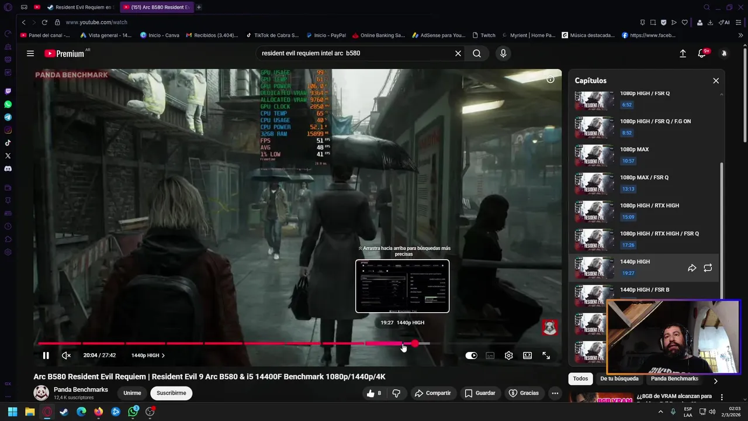Open YouTube notifications bell
The width and height of the screenshot is (748, 421).
click(702, 53)
